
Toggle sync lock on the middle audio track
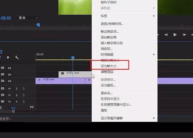click(x=2, y=95)
